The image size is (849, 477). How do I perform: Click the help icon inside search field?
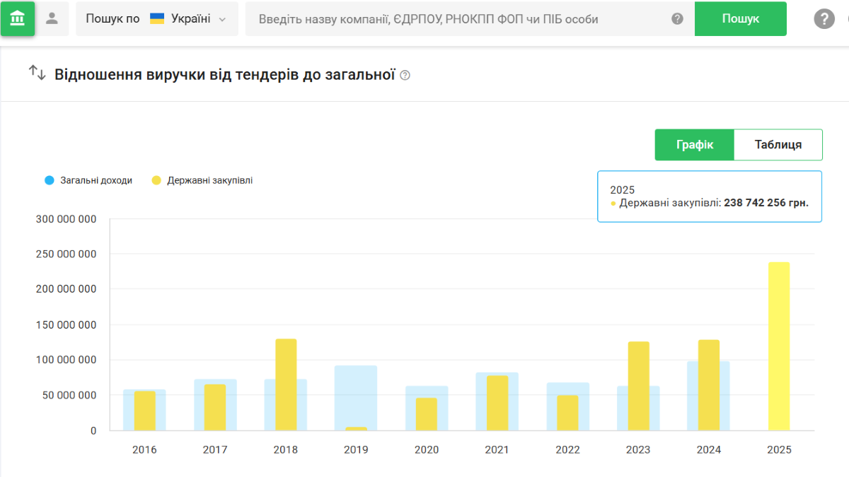click(677, 19)
